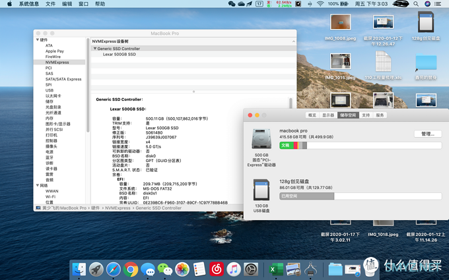Open the 系统信息 menu
The width and height of the screenshot is (449, 280).
(x=29, y=4)
